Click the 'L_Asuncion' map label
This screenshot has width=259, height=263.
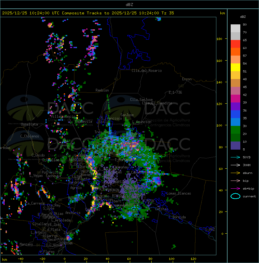coord(142,122)
